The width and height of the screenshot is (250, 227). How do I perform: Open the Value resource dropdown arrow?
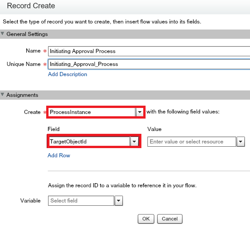(x=241, y=142)
